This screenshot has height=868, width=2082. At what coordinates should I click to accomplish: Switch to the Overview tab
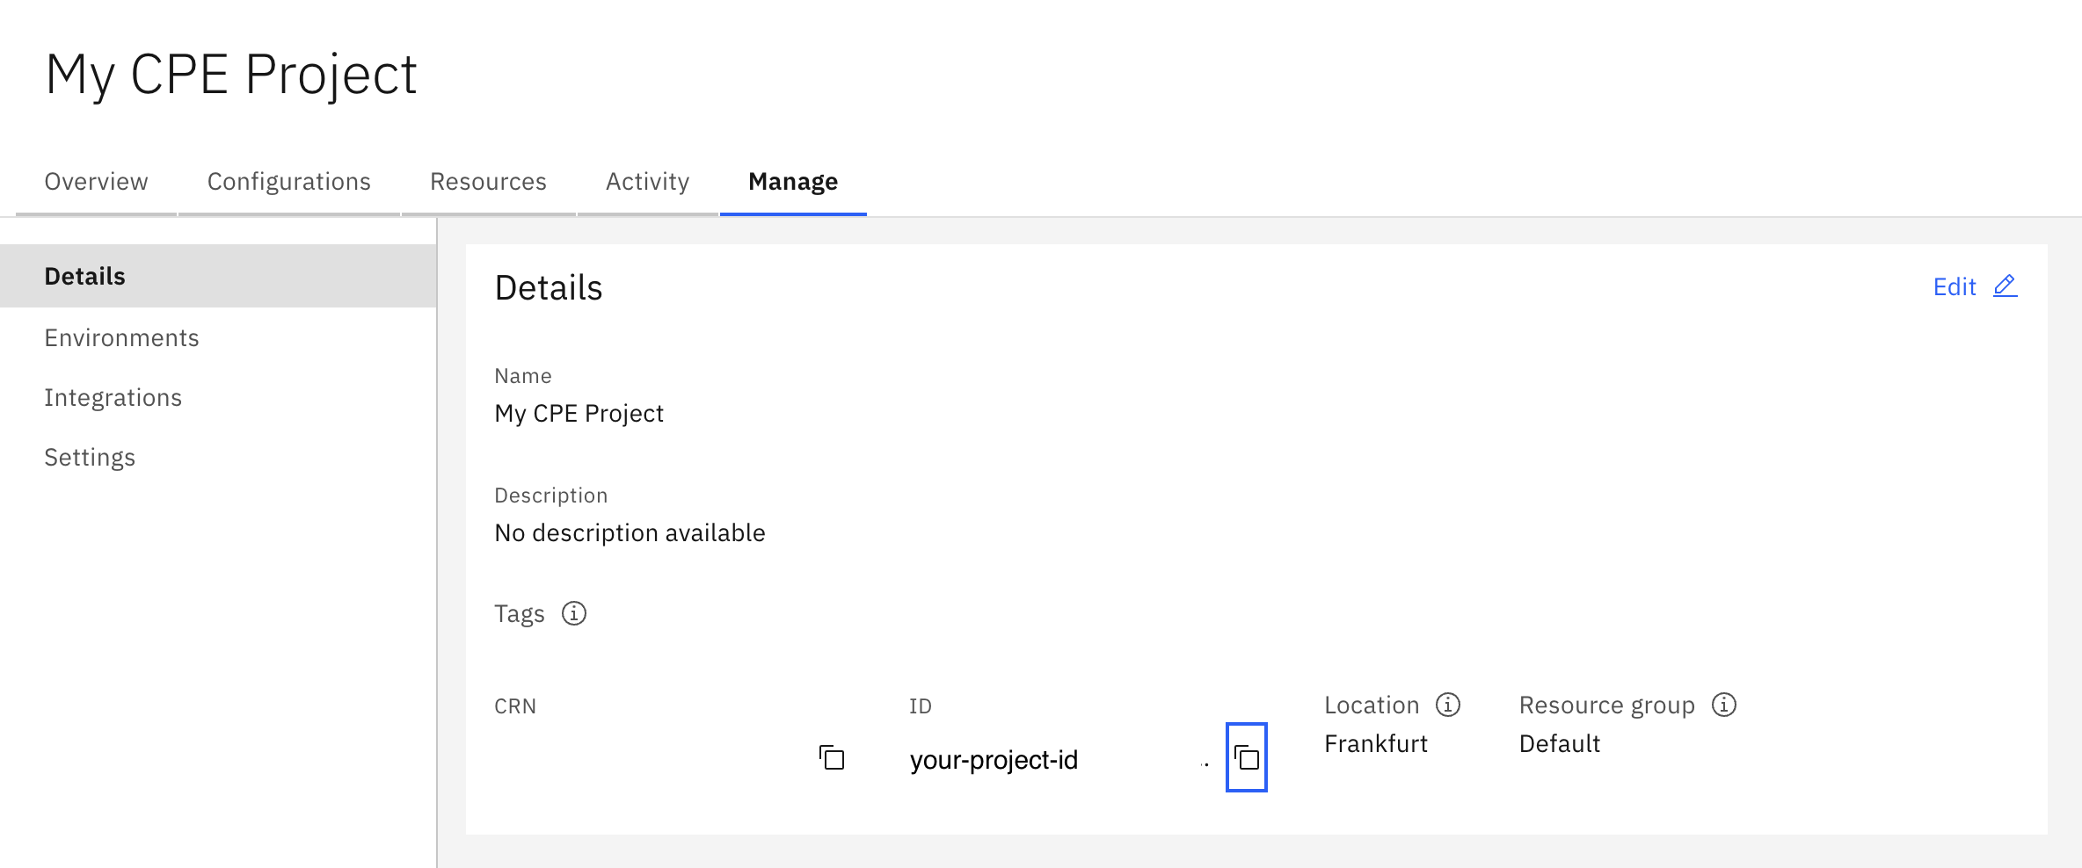pos(97,181)
